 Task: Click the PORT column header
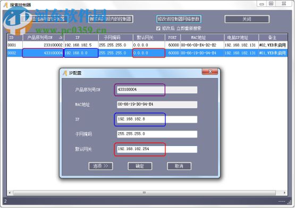click(173, 38)
